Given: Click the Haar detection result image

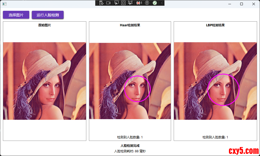Looking at the screenshot, I should coord(130,81).
